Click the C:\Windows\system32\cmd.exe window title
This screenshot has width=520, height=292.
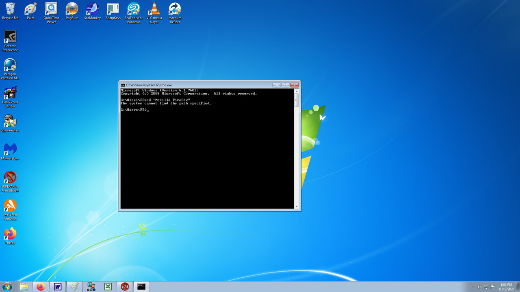(149, 85)
